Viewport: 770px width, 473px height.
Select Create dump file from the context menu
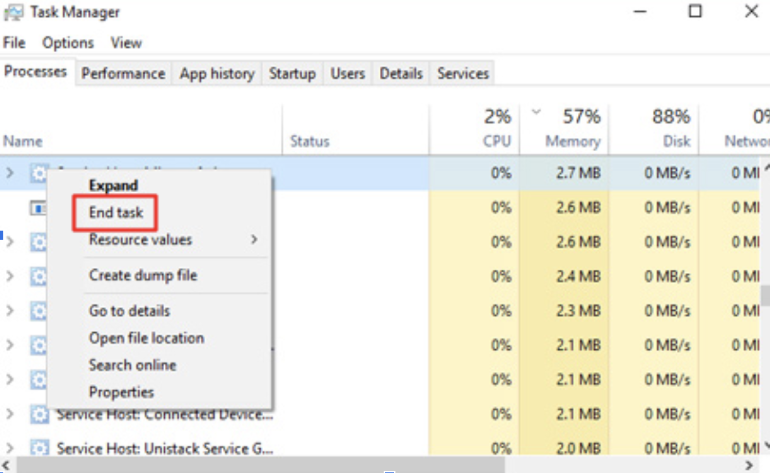[143, 275]
